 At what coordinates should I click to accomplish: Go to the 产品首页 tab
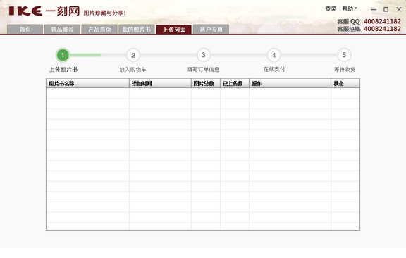pyautogui.click(x=99, y=30)
